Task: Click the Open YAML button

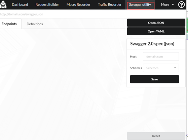Action: click(156, 31)
